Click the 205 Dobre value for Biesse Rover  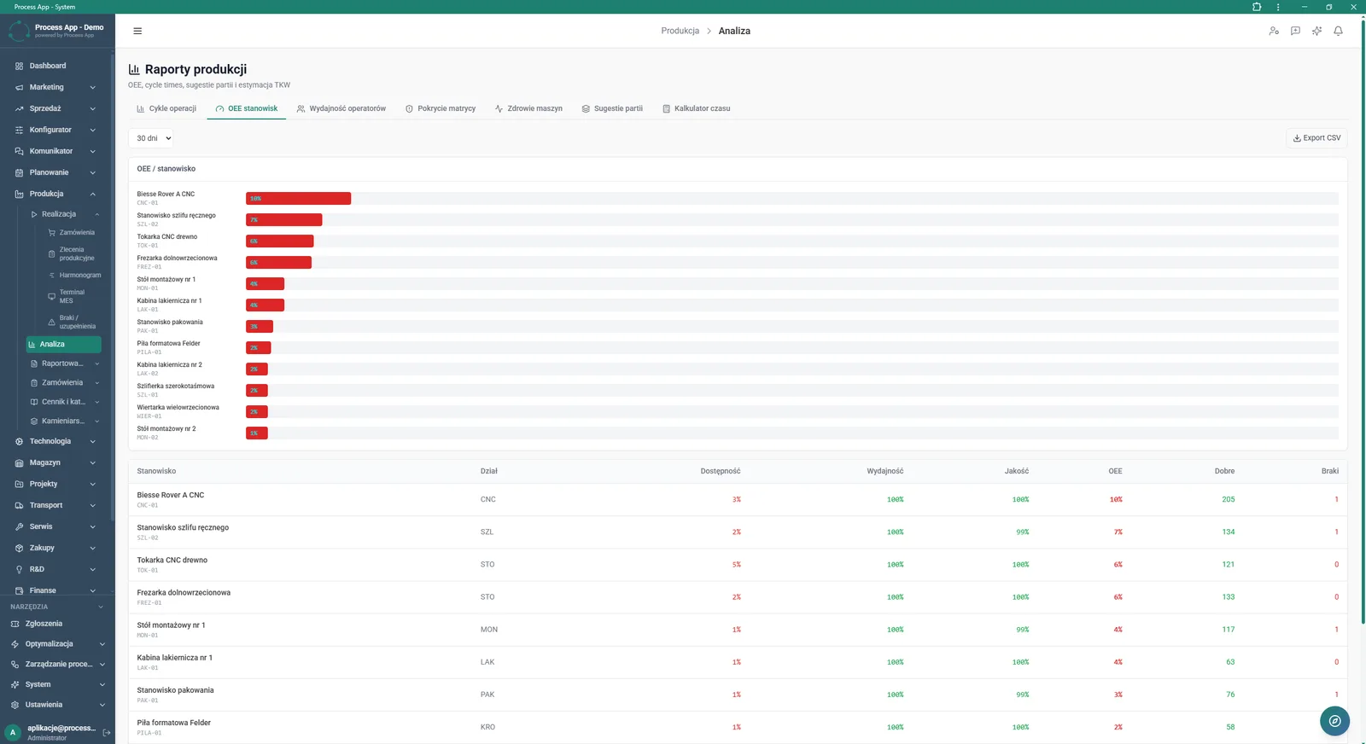[x=1228, y=499]
